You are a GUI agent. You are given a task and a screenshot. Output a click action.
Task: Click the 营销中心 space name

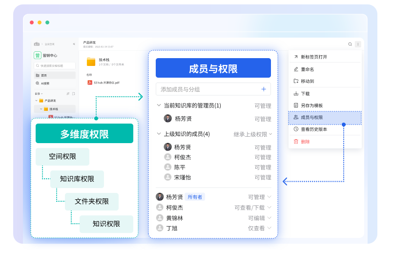point(50,55)
